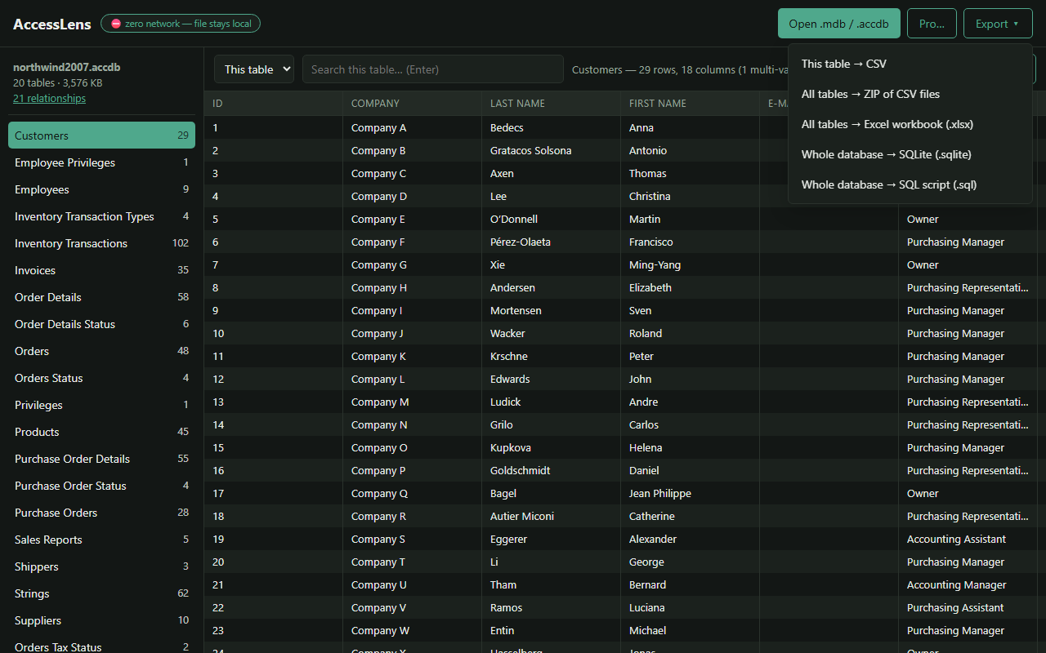
Task: View the Invoices table
Action: point(101,270)
